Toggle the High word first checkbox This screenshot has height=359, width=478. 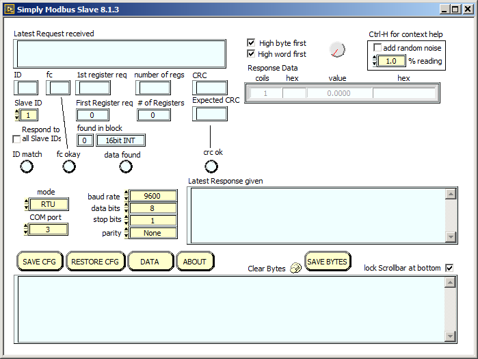click(x=251, y=53)
